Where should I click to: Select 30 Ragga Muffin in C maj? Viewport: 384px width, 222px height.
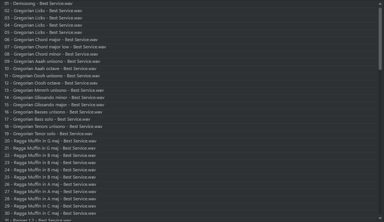(x=50, y=213)
